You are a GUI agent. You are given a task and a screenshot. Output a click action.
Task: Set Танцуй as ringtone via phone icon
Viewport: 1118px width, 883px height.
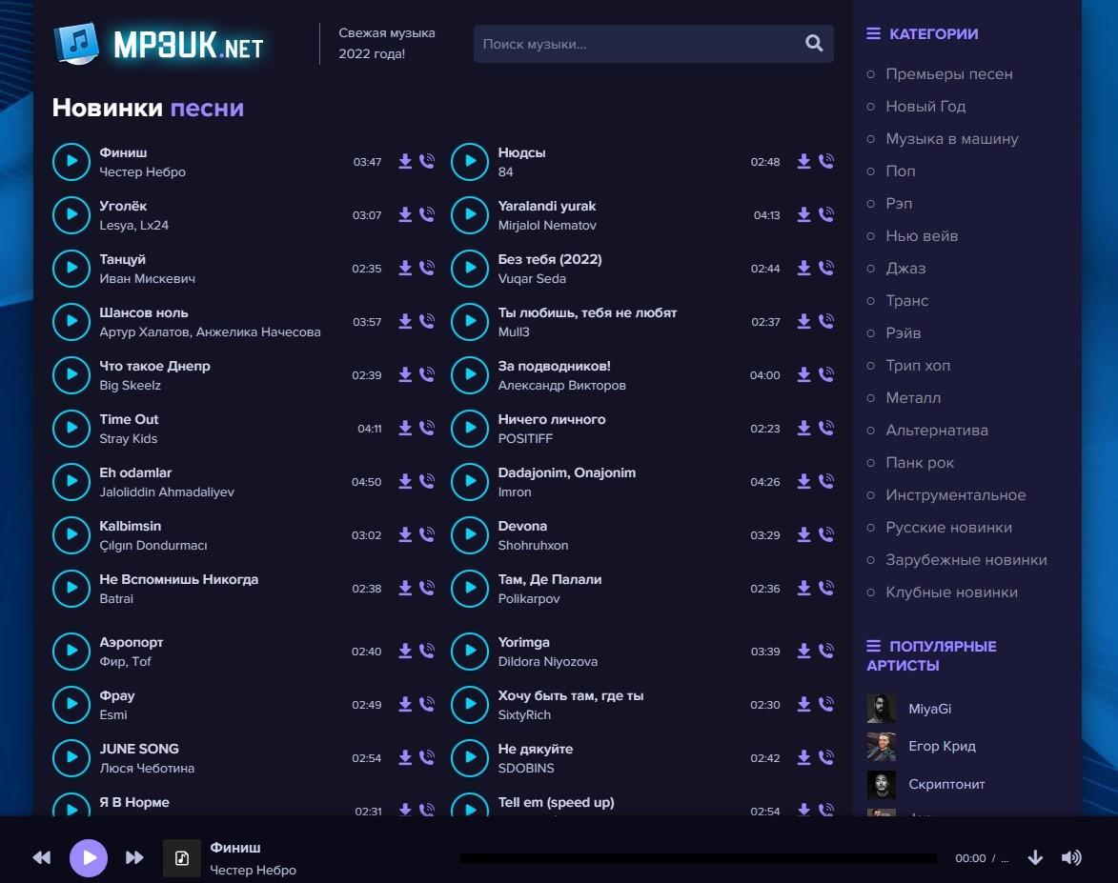427,269
